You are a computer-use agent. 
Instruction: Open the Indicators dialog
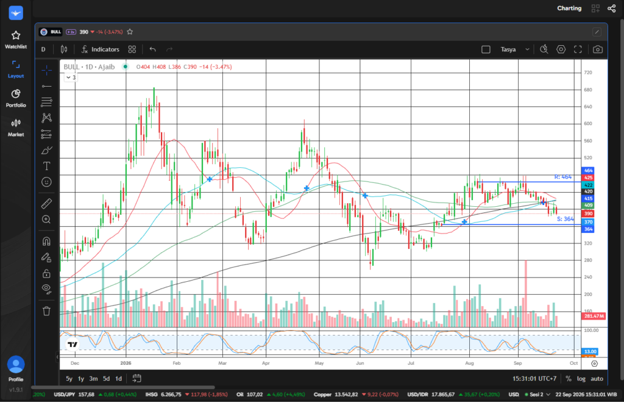click(x=101, y=49)
